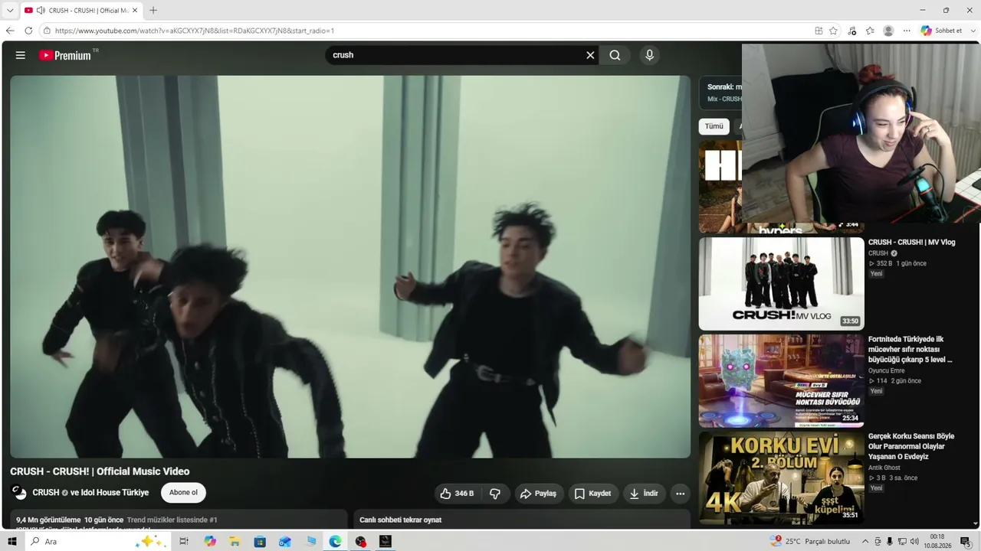Go back with browser back arrow
The image size is (981, 551).
[x=10, y=31]
